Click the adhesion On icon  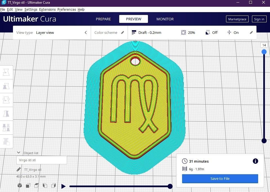pyautogui.click(x=229, y=32)
